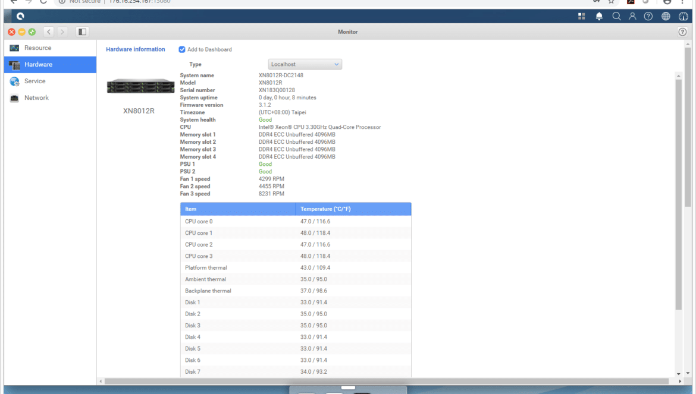The image size is (696, 394).
Task: Open the dashboard gauge icon
Action: tap(683, 17)
